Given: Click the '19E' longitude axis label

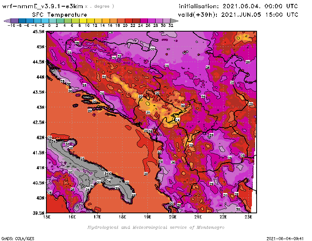Looking at the screenshot, I should 147,217.
